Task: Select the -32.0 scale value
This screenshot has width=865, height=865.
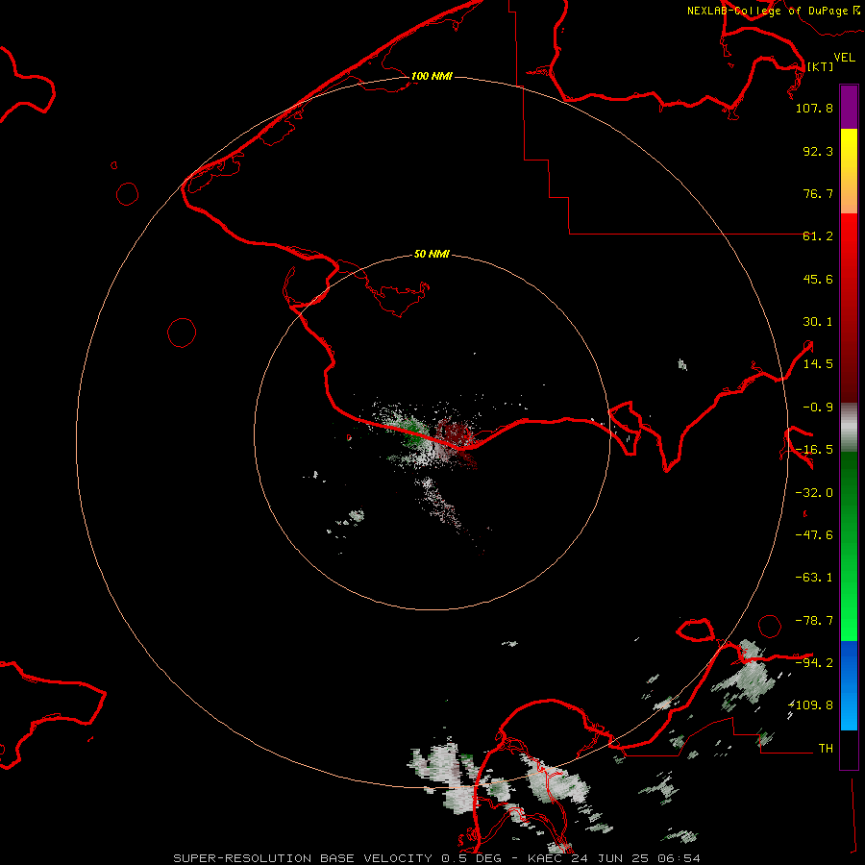Action: point(814,493)
